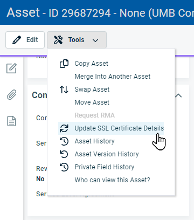The image size is (194, 220).
Task: Choose Move Asset from Tools menu
Action: coord(92,102)
